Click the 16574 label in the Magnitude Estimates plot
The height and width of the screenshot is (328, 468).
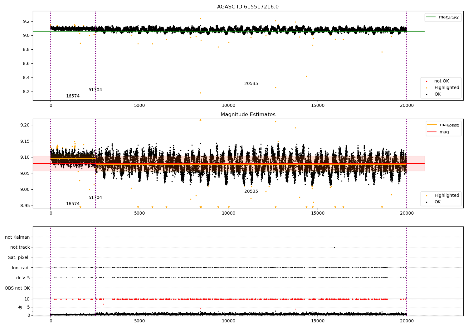(73, 204)
